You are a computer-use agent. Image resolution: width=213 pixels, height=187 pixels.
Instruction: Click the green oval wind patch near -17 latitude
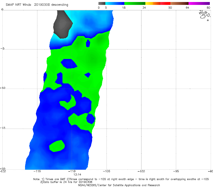click(x=57, y=146)
